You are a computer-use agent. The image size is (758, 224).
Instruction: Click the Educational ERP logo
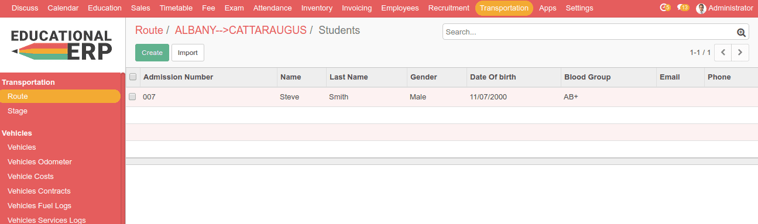(x=61, y=45)
